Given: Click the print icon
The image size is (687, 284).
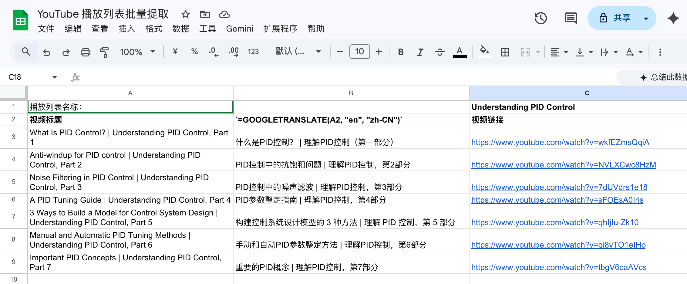Looking at the screenshot, I should click(85, 52).
